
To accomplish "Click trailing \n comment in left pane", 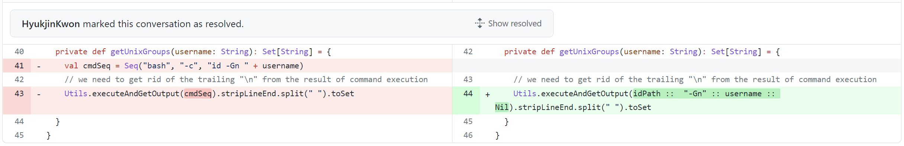I will [x=246, y=80].
